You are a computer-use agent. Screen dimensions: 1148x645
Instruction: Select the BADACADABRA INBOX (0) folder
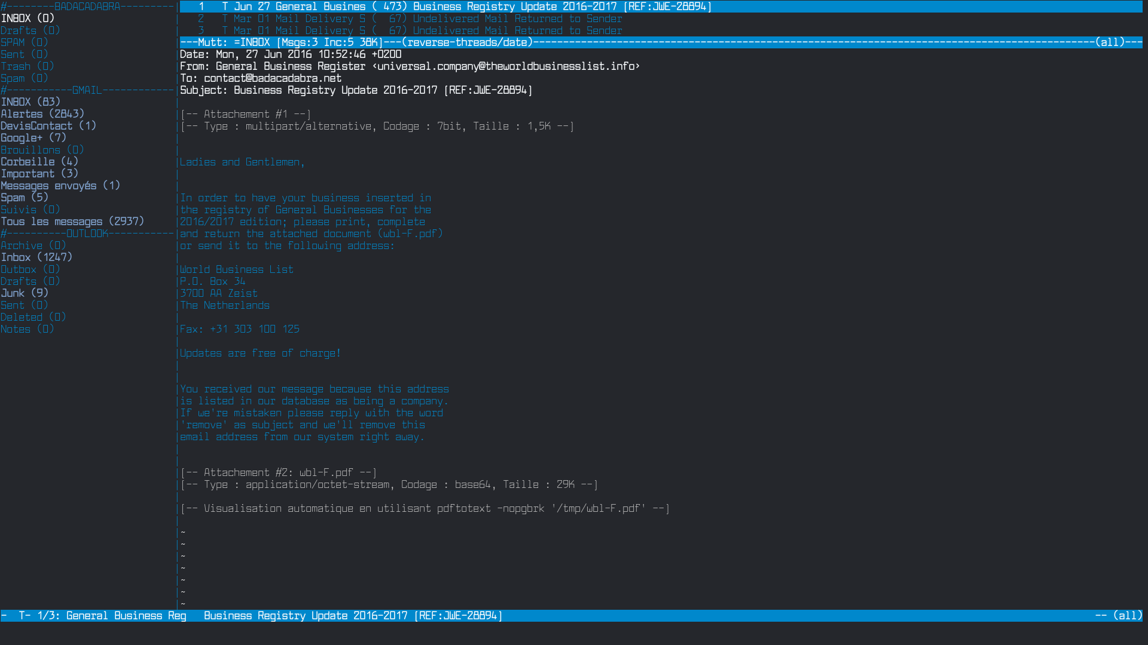coord(27,19)
